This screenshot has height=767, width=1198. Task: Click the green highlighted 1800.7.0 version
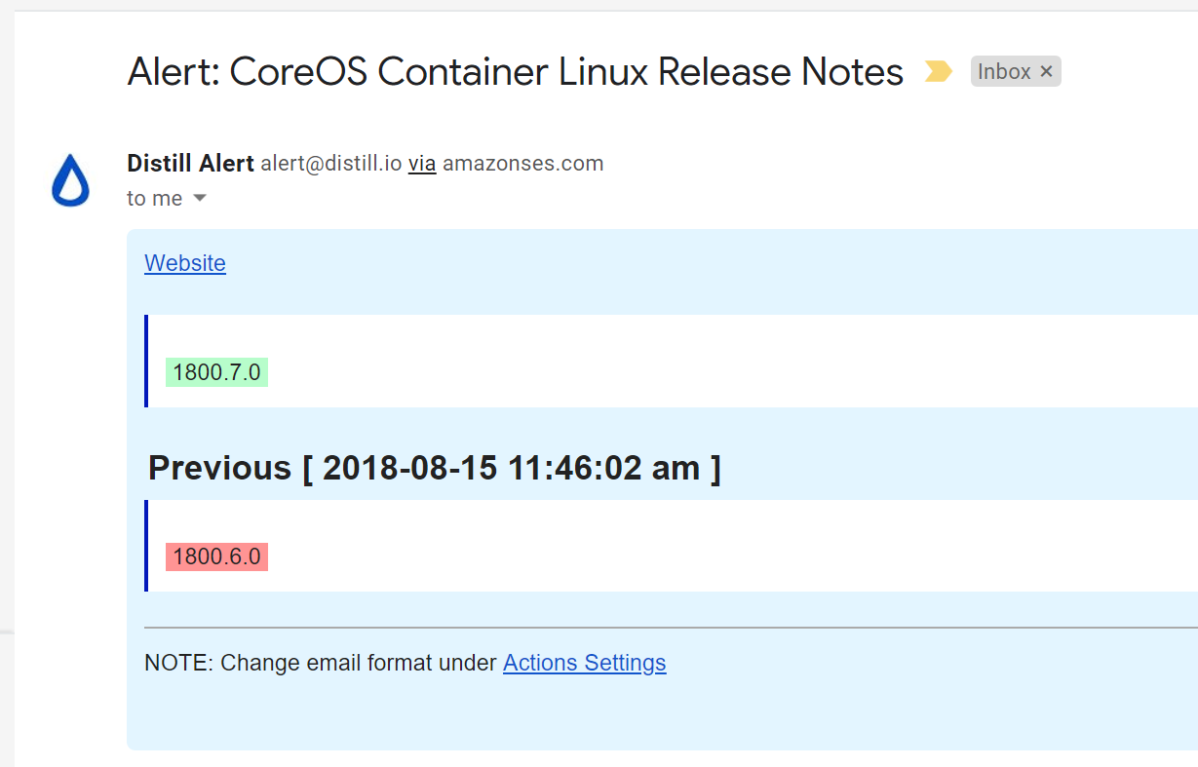(216, 372)
